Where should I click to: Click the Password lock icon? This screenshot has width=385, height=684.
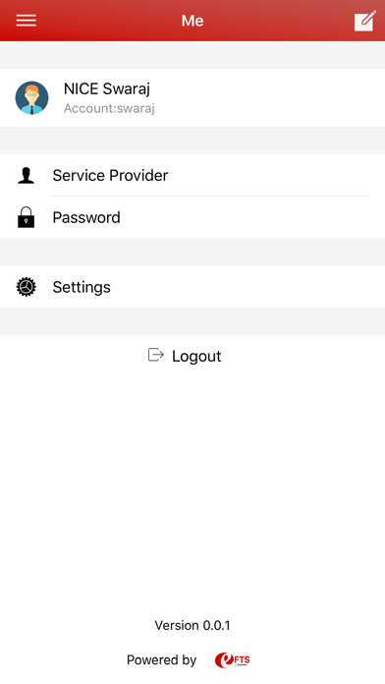click(27, 217)
